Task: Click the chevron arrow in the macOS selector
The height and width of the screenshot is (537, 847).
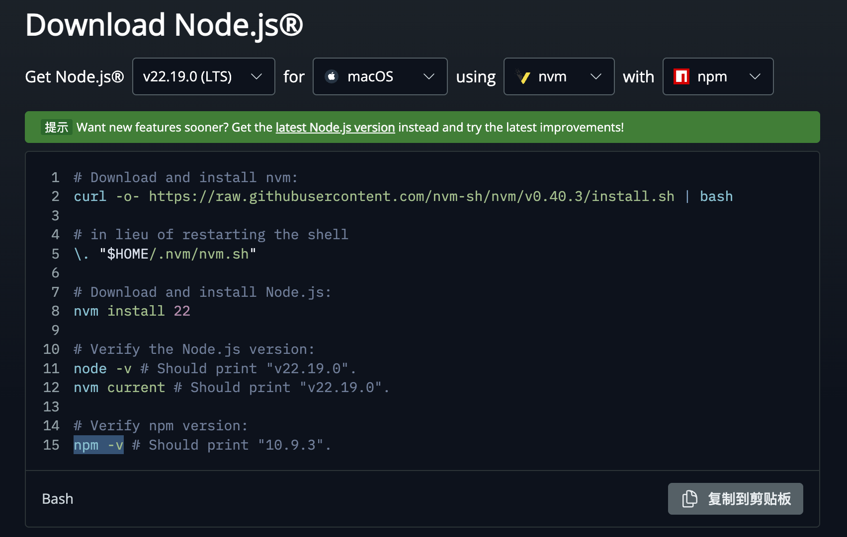Action: [428, 76]
